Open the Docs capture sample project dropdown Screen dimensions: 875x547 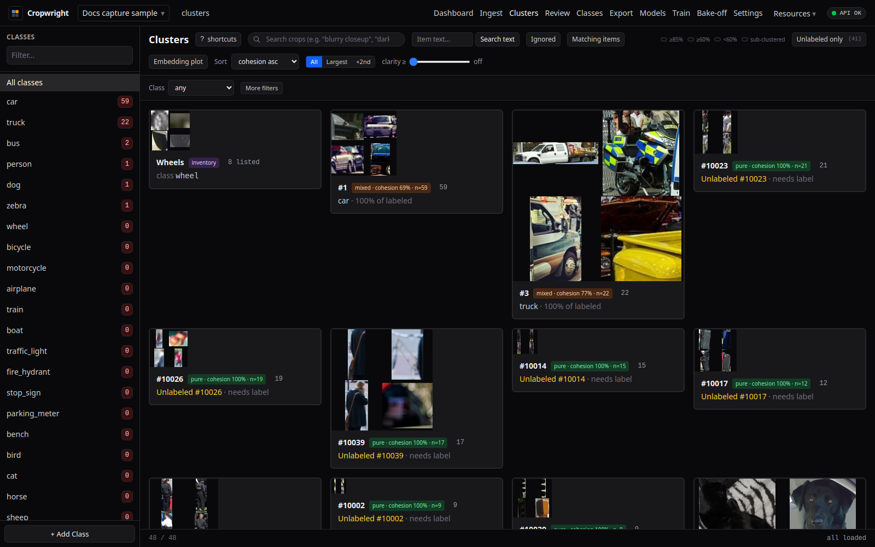pos(124,13)
